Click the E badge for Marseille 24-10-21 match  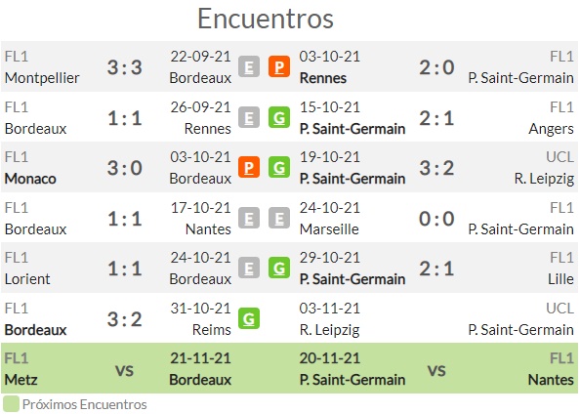(x=279, y=219)
